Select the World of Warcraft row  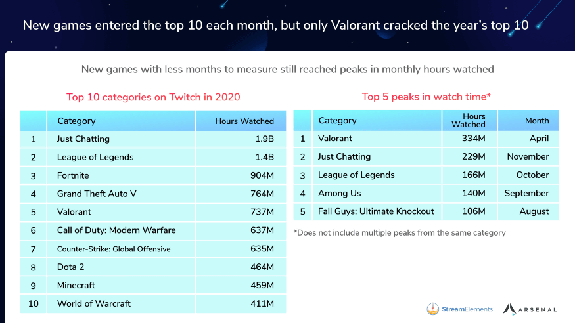(x=94, y=303)
